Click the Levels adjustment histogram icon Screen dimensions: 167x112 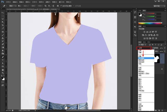147,32
